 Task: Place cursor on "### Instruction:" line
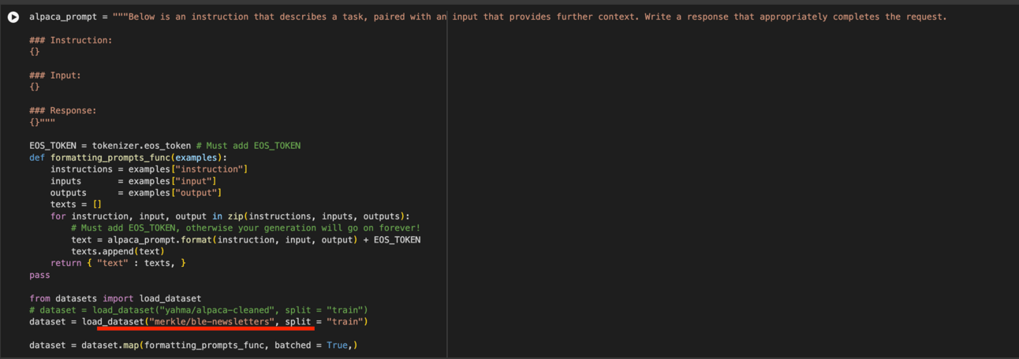[x=71, y=40]
